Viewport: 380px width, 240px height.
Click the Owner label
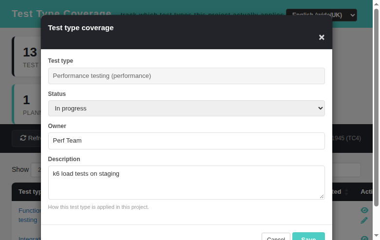tap(57, 126)
